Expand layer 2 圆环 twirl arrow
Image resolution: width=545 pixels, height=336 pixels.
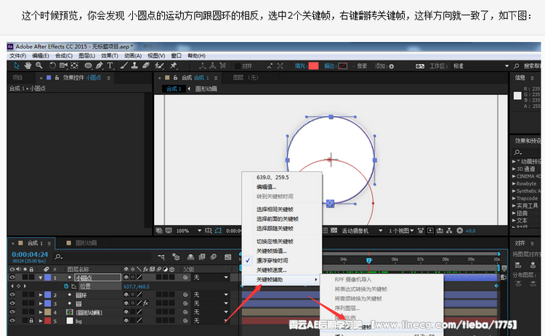coord(41,295)
